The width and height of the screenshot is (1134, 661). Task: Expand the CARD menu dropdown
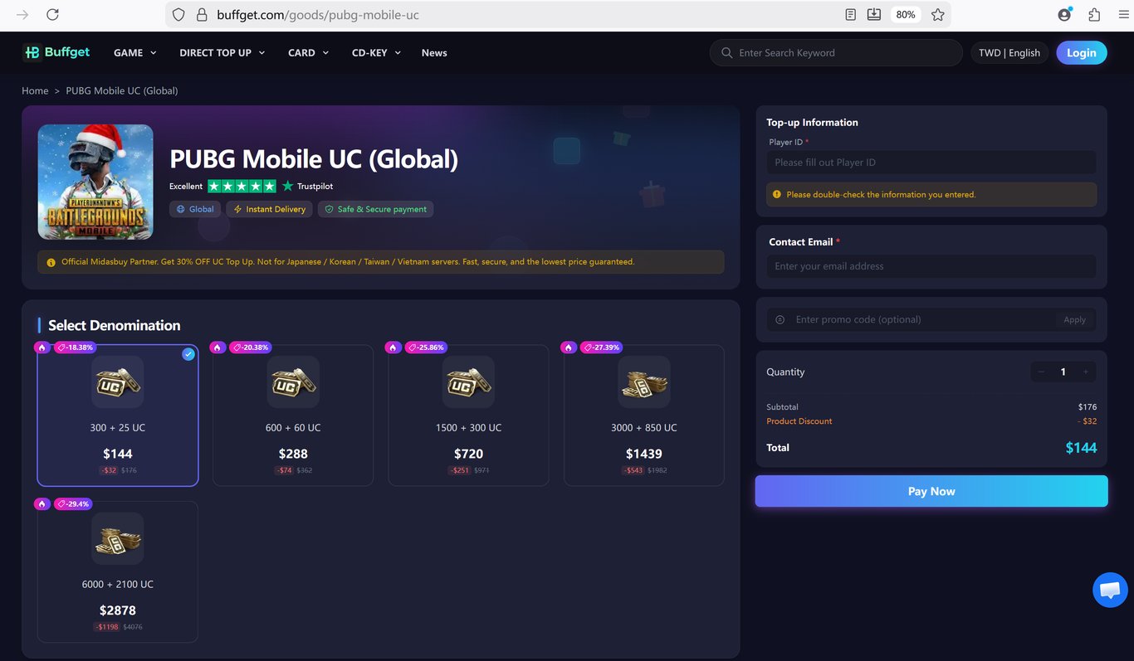point(308,53)
